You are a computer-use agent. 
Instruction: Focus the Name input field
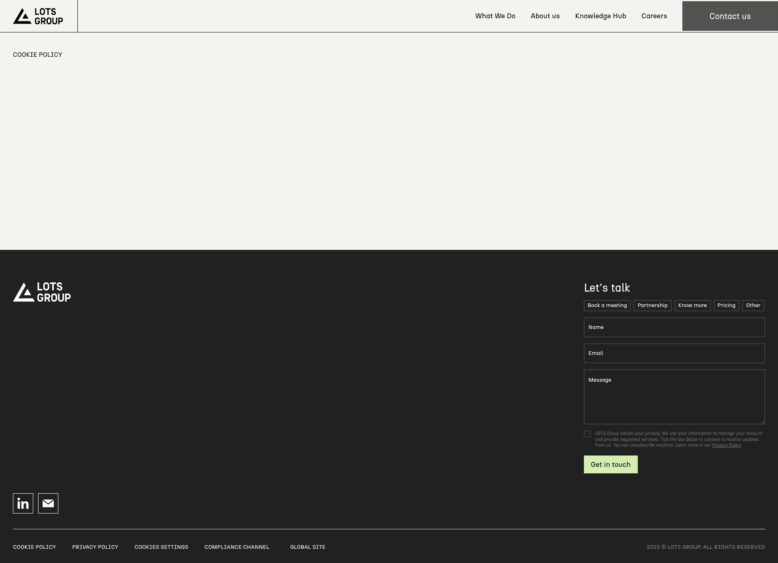coord(674,327)
